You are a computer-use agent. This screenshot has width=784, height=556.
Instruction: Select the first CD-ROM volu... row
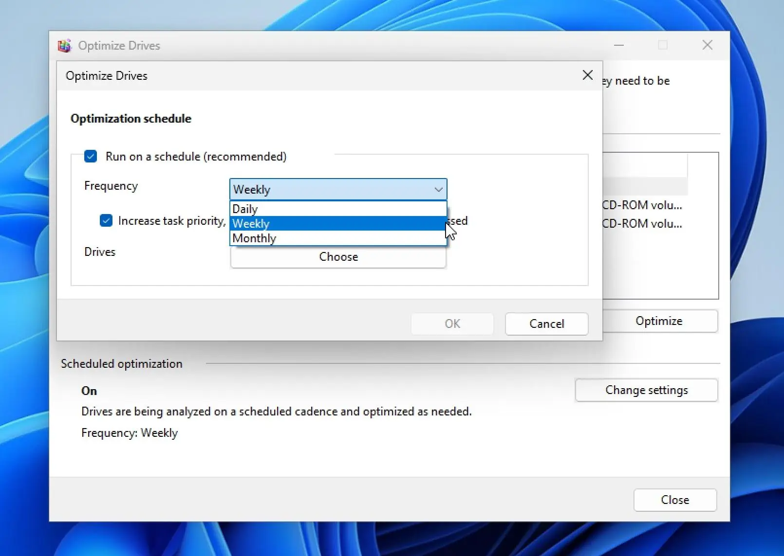pyautogui.click(x=642, y=205)
